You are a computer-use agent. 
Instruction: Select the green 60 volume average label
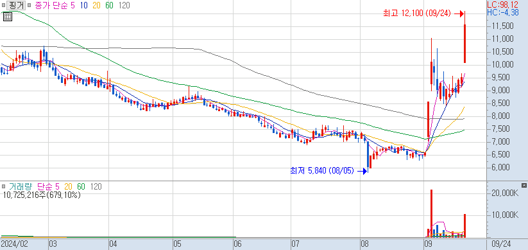pos(81,186)
